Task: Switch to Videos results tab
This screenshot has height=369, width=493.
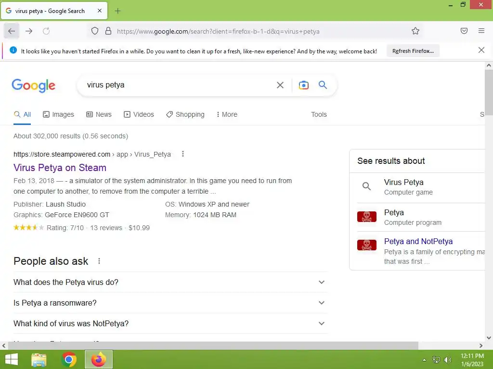Action: coord(139,114)
